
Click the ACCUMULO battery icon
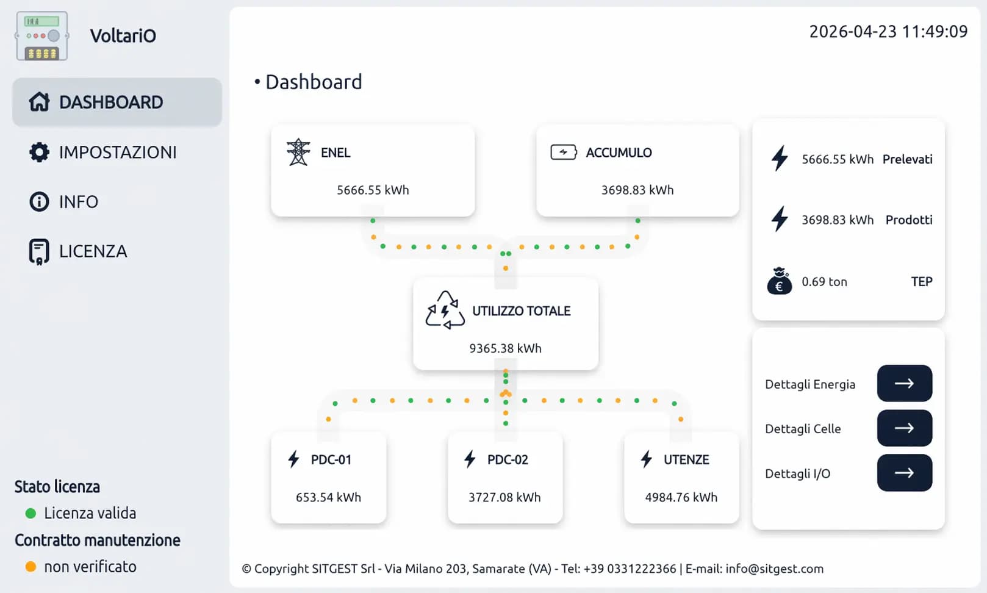tap(564, 153)
